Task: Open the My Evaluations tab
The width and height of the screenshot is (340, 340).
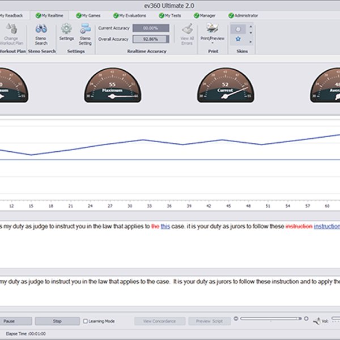Action: [x=130, y=16]
